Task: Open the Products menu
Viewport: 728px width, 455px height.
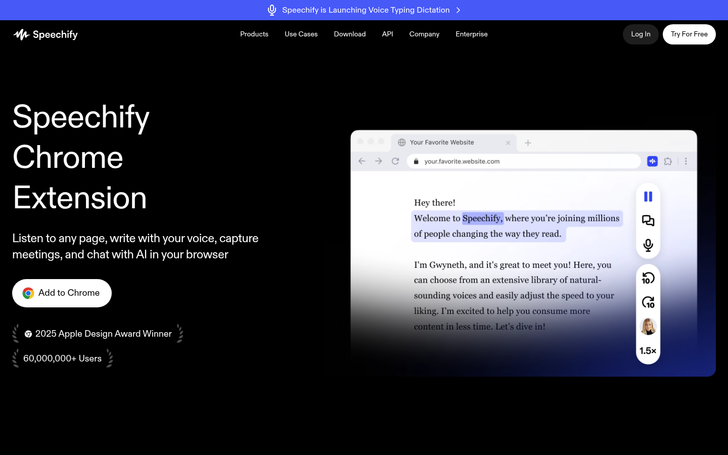Action: pos(254,34)
